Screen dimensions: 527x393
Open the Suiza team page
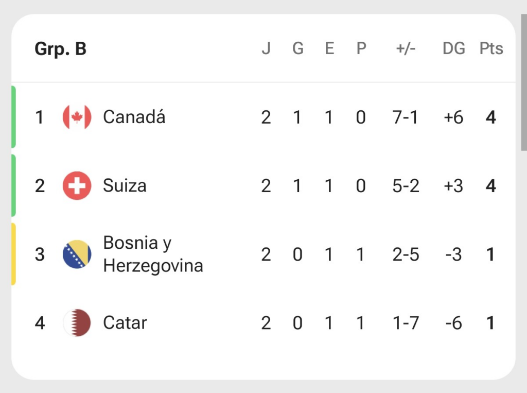click(125, 186)
